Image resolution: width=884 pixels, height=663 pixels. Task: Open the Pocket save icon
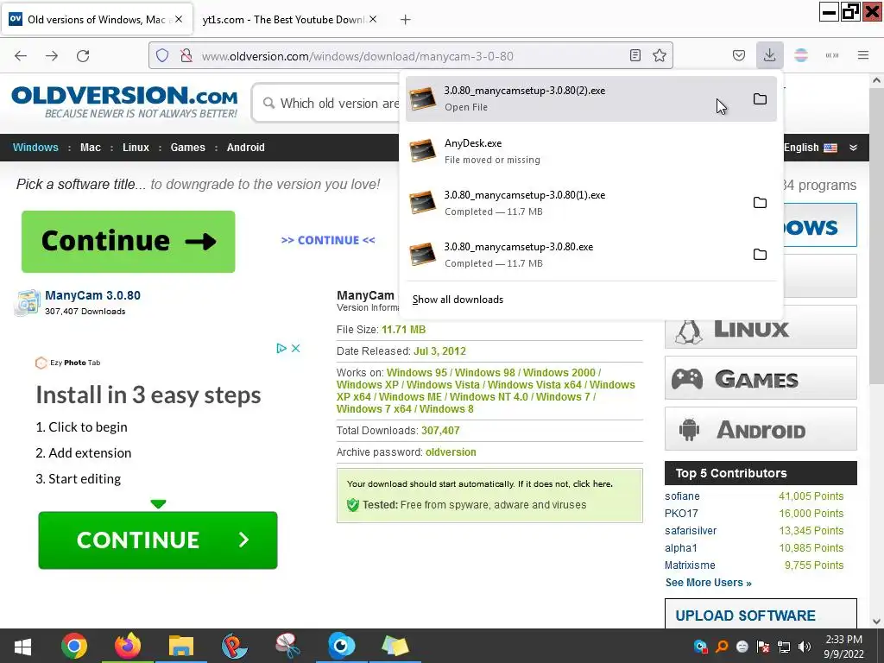(739, 55)
